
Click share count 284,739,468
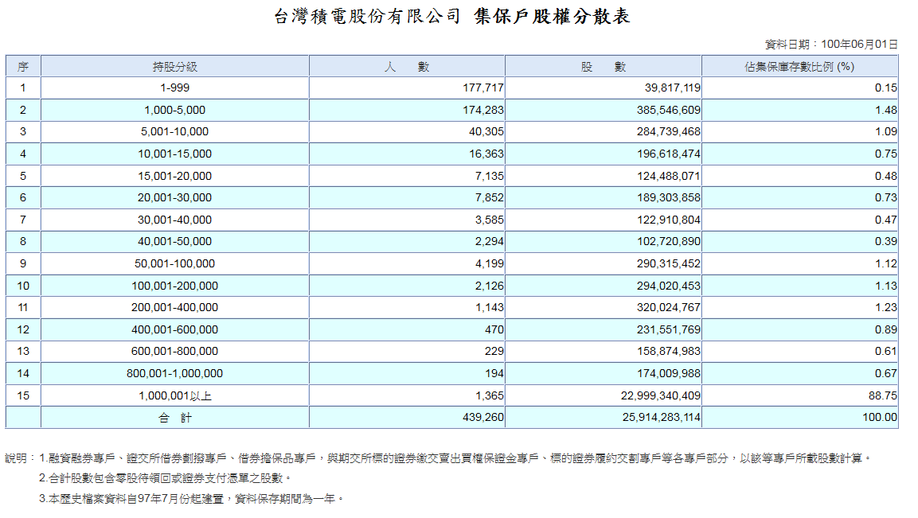669,132
